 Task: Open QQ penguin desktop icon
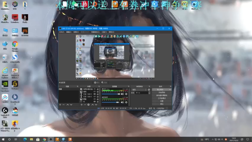tap(15, 112)
